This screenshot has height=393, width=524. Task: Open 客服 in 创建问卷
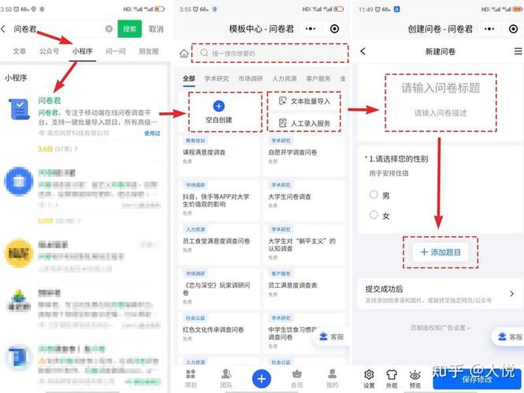pyautogui.click(x=510, y=337)
